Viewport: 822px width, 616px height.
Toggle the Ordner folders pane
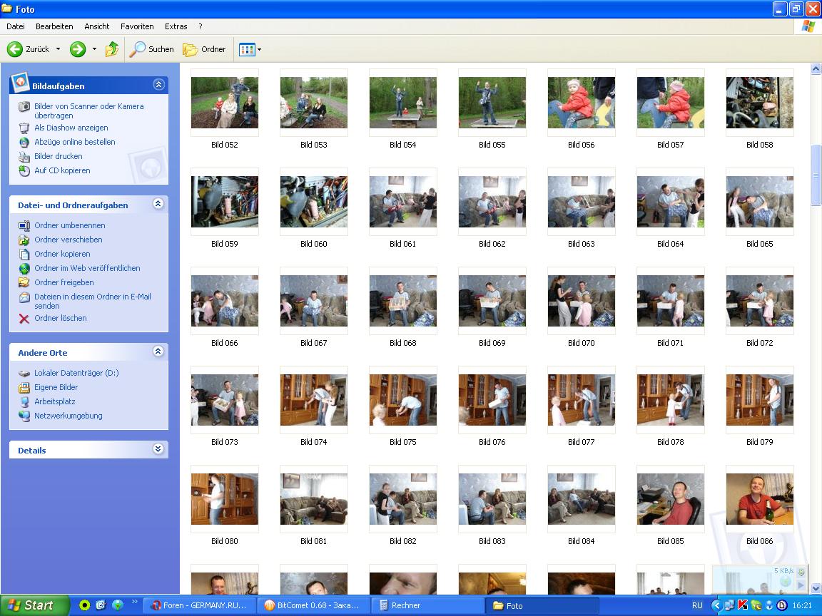(x=204, y=49)
